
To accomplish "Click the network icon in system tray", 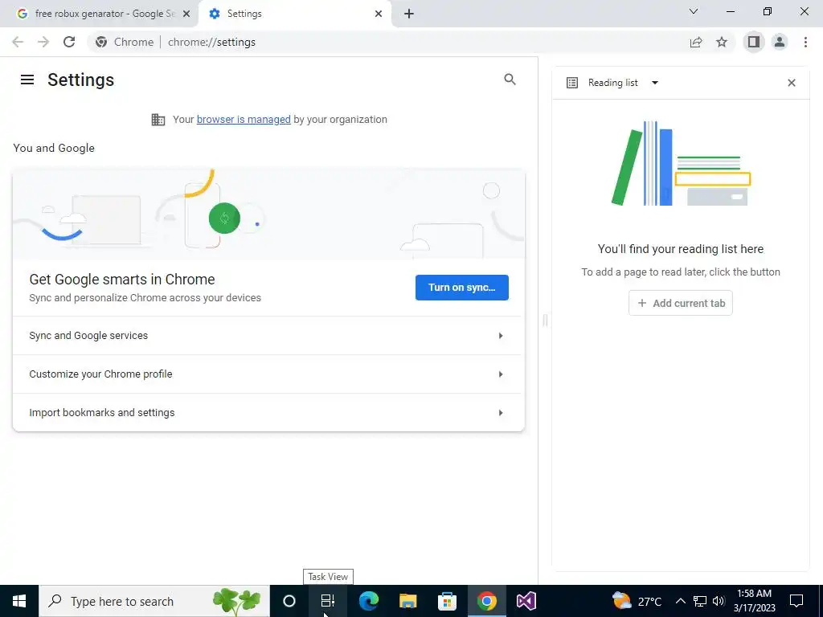I will point(700,601).
